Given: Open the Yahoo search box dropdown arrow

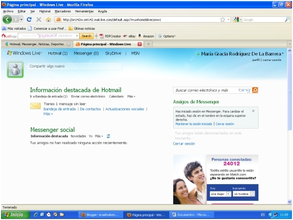Looking at the screenshot, I should [77, 36].
